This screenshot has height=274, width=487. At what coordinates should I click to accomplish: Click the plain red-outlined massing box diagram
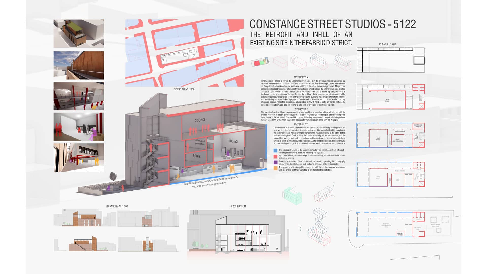point(280,62)
